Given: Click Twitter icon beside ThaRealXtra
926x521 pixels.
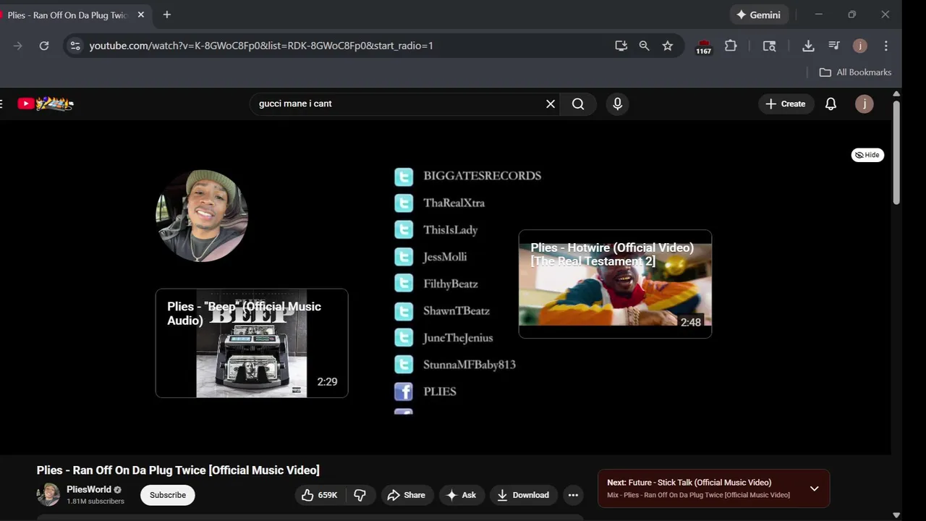Looking at the screenshot, I should pos(404,203).
